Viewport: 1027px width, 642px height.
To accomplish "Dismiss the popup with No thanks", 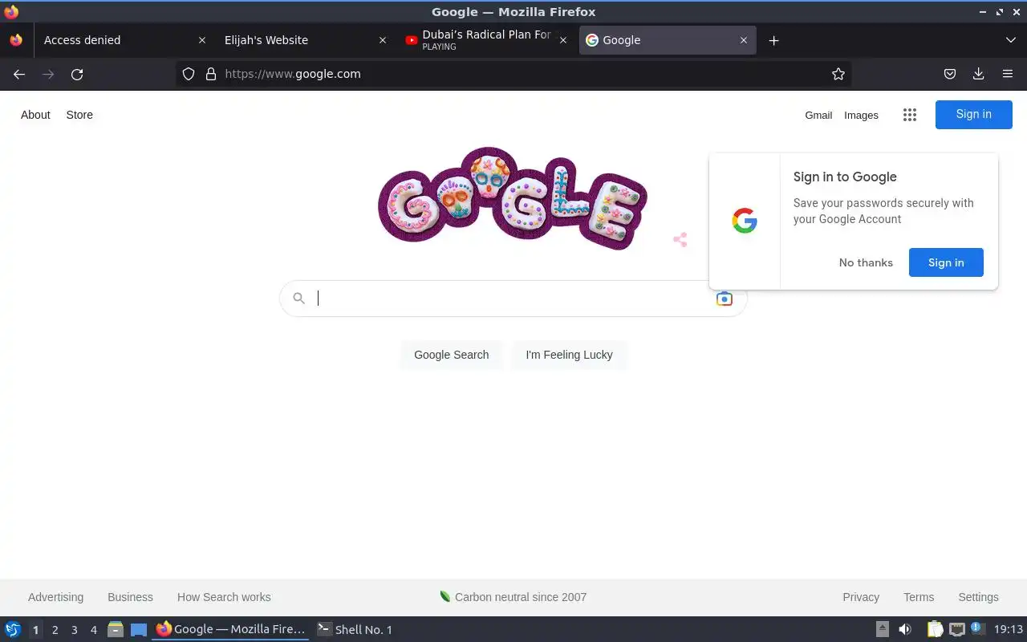I will [x=866, y=262].
